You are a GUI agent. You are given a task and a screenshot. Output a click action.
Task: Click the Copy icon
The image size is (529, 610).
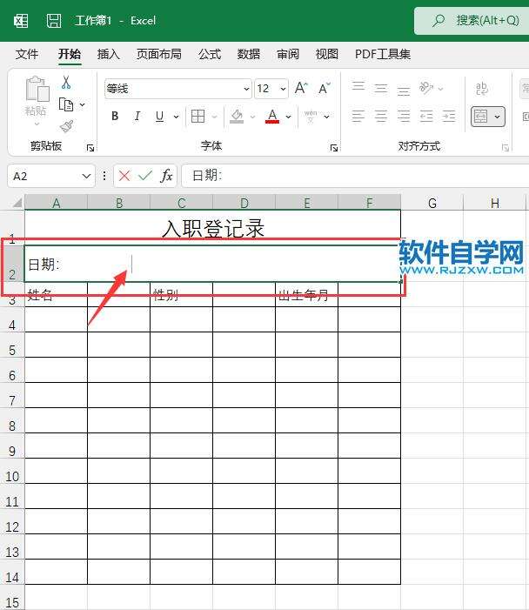click(66, 104)
